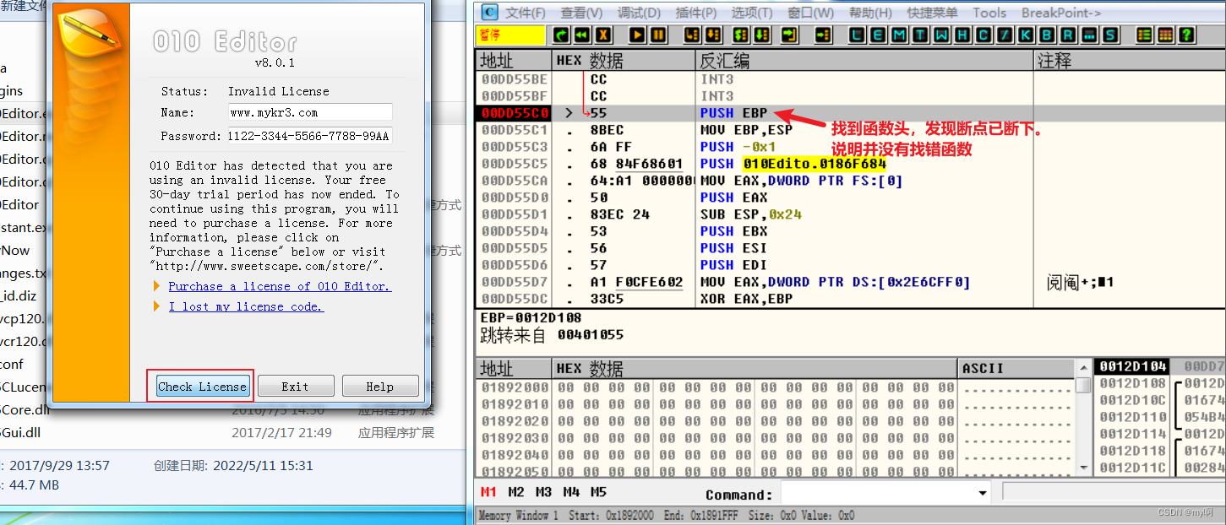Open the 查看(V) menu
The image size is (1226, 525).
(x=581, y=13)
